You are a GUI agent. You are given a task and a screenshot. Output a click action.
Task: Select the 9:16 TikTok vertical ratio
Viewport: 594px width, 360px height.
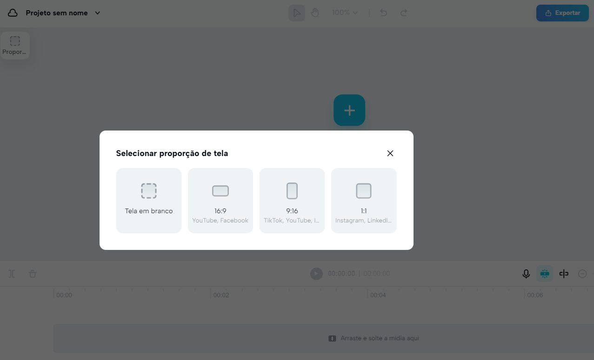tap(292, 201)
